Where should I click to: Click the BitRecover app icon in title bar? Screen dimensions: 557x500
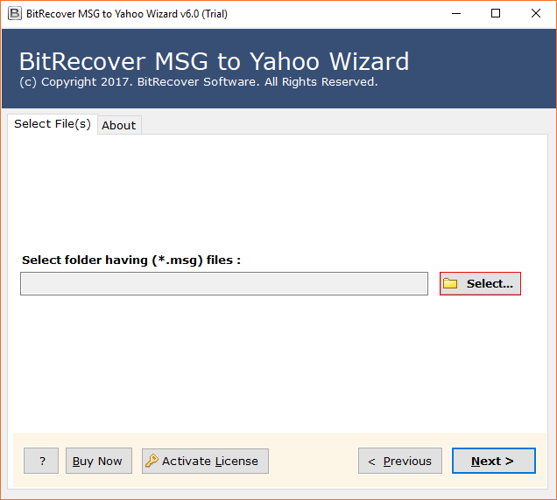click(x=14, y=13)
